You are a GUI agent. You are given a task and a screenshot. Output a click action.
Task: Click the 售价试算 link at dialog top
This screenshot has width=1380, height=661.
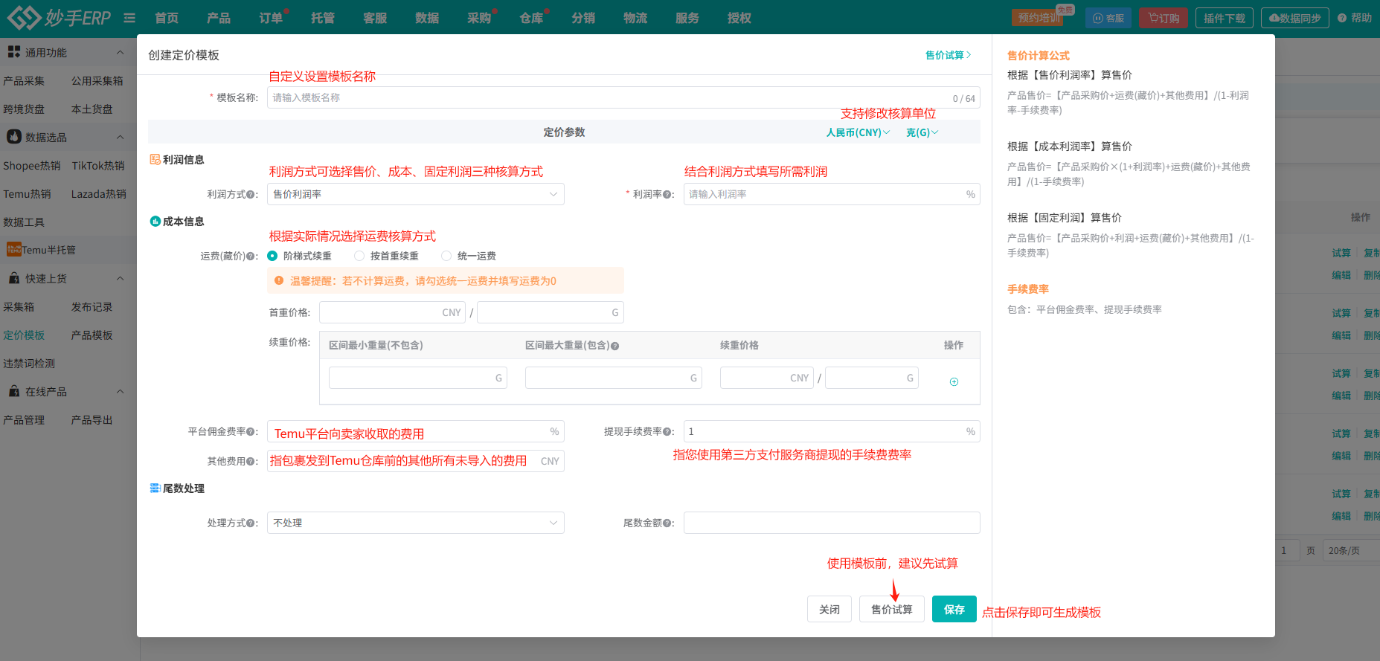coord(948,55)
